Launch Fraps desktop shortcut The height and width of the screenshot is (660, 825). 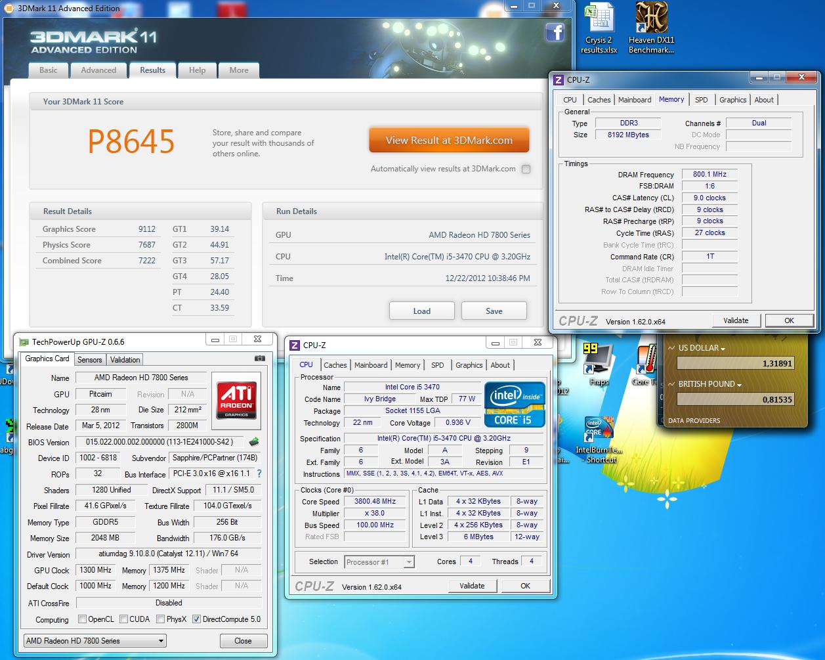pyautogui.click(x=599, y=364)
